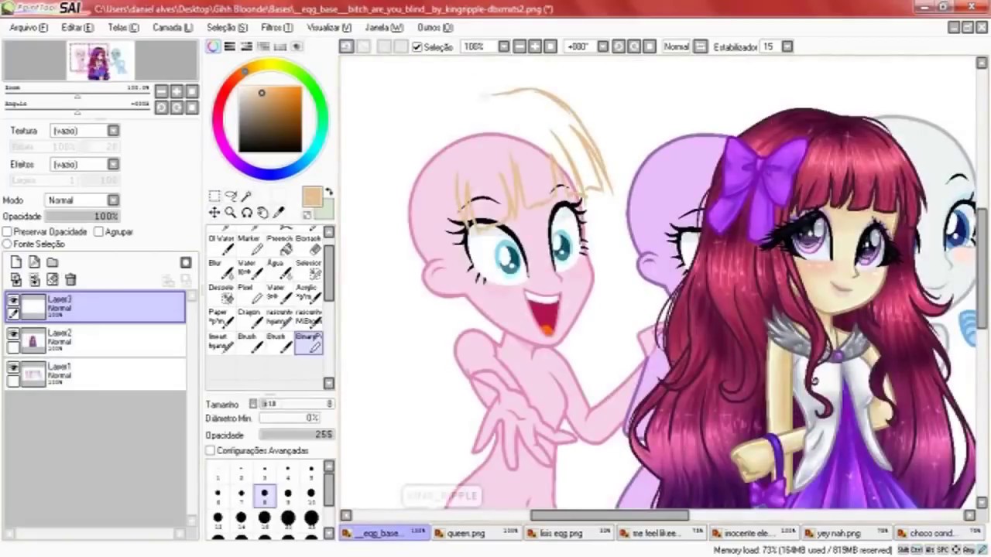Select Layer1 in the layers list
The height and width of the screenshot is (557, 991).
click(x=94, y=374)
